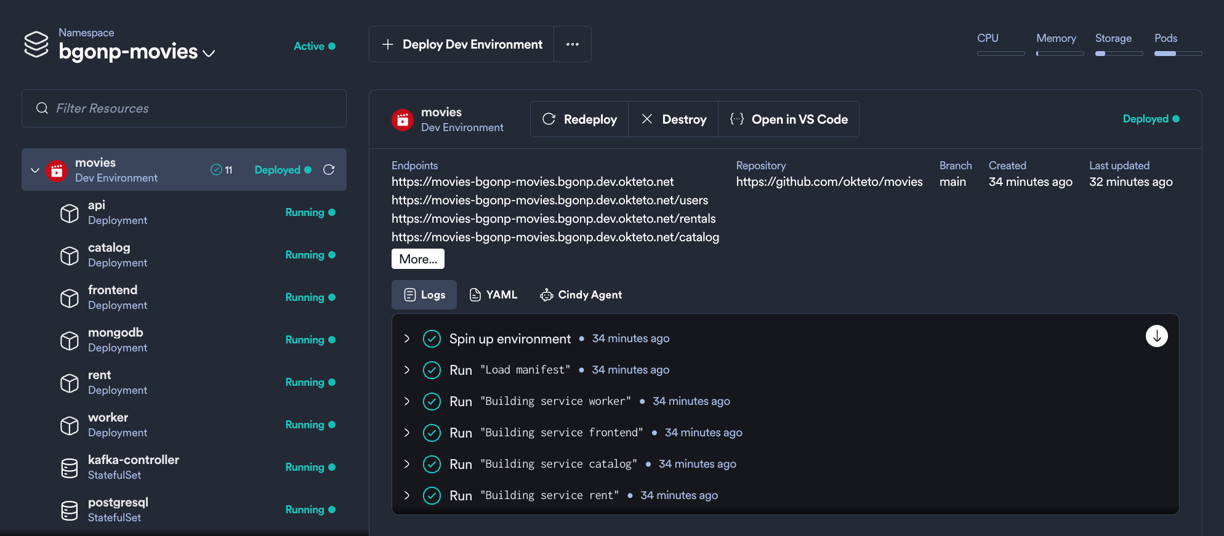Collapse the movies Dev Environment tree
Viewport: 1224px width, 536px height.
click(35, 170)
